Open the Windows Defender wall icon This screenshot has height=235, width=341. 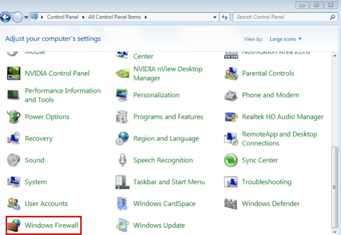(x=230, y=204)
